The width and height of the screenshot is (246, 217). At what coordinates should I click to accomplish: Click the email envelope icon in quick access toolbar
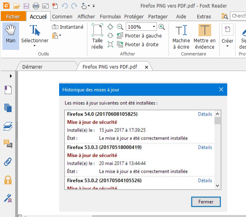46,6
